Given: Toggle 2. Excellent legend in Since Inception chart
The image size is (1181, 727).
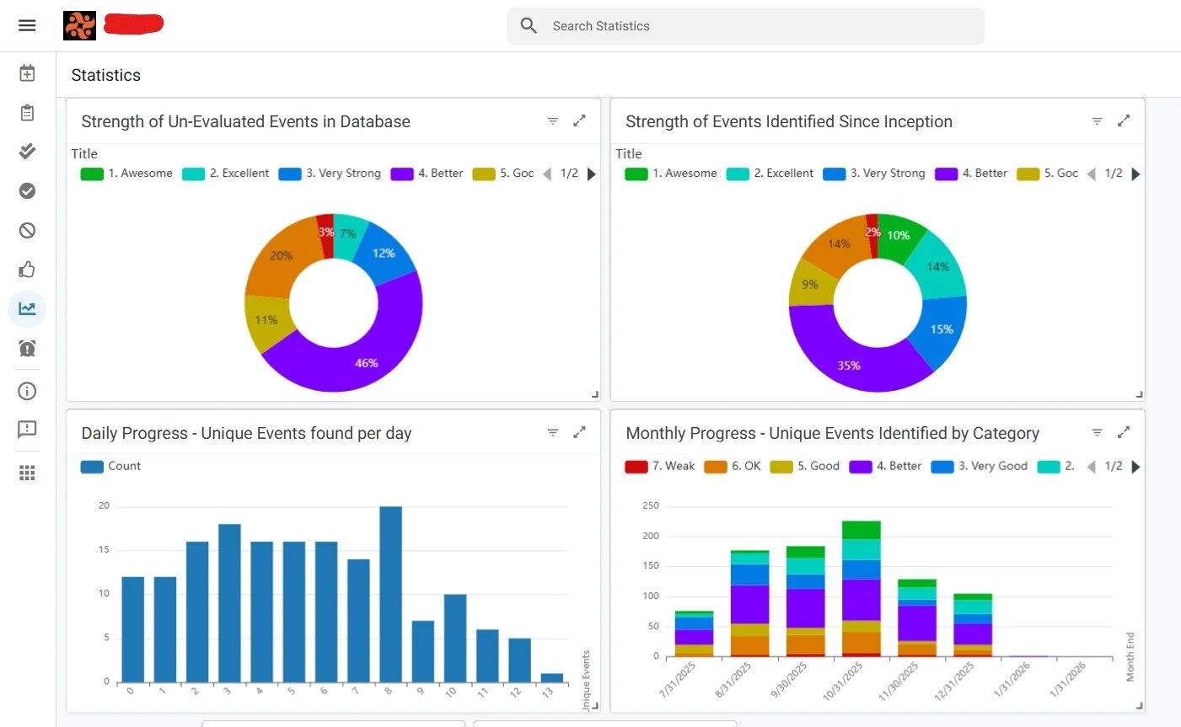Looking at the screenshot, I should [x=770, y=174].
